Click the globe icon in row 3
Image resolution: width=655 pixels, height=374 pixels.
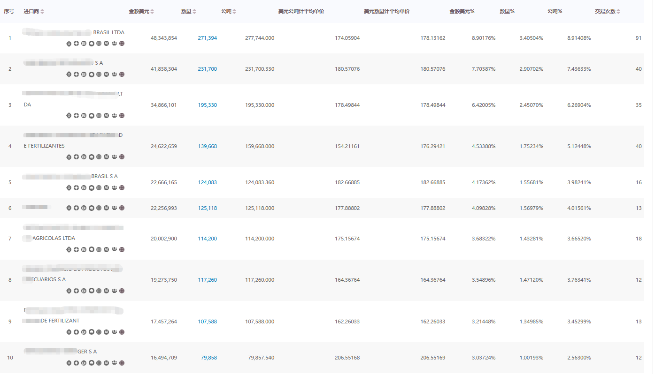(x=99, y=116)
